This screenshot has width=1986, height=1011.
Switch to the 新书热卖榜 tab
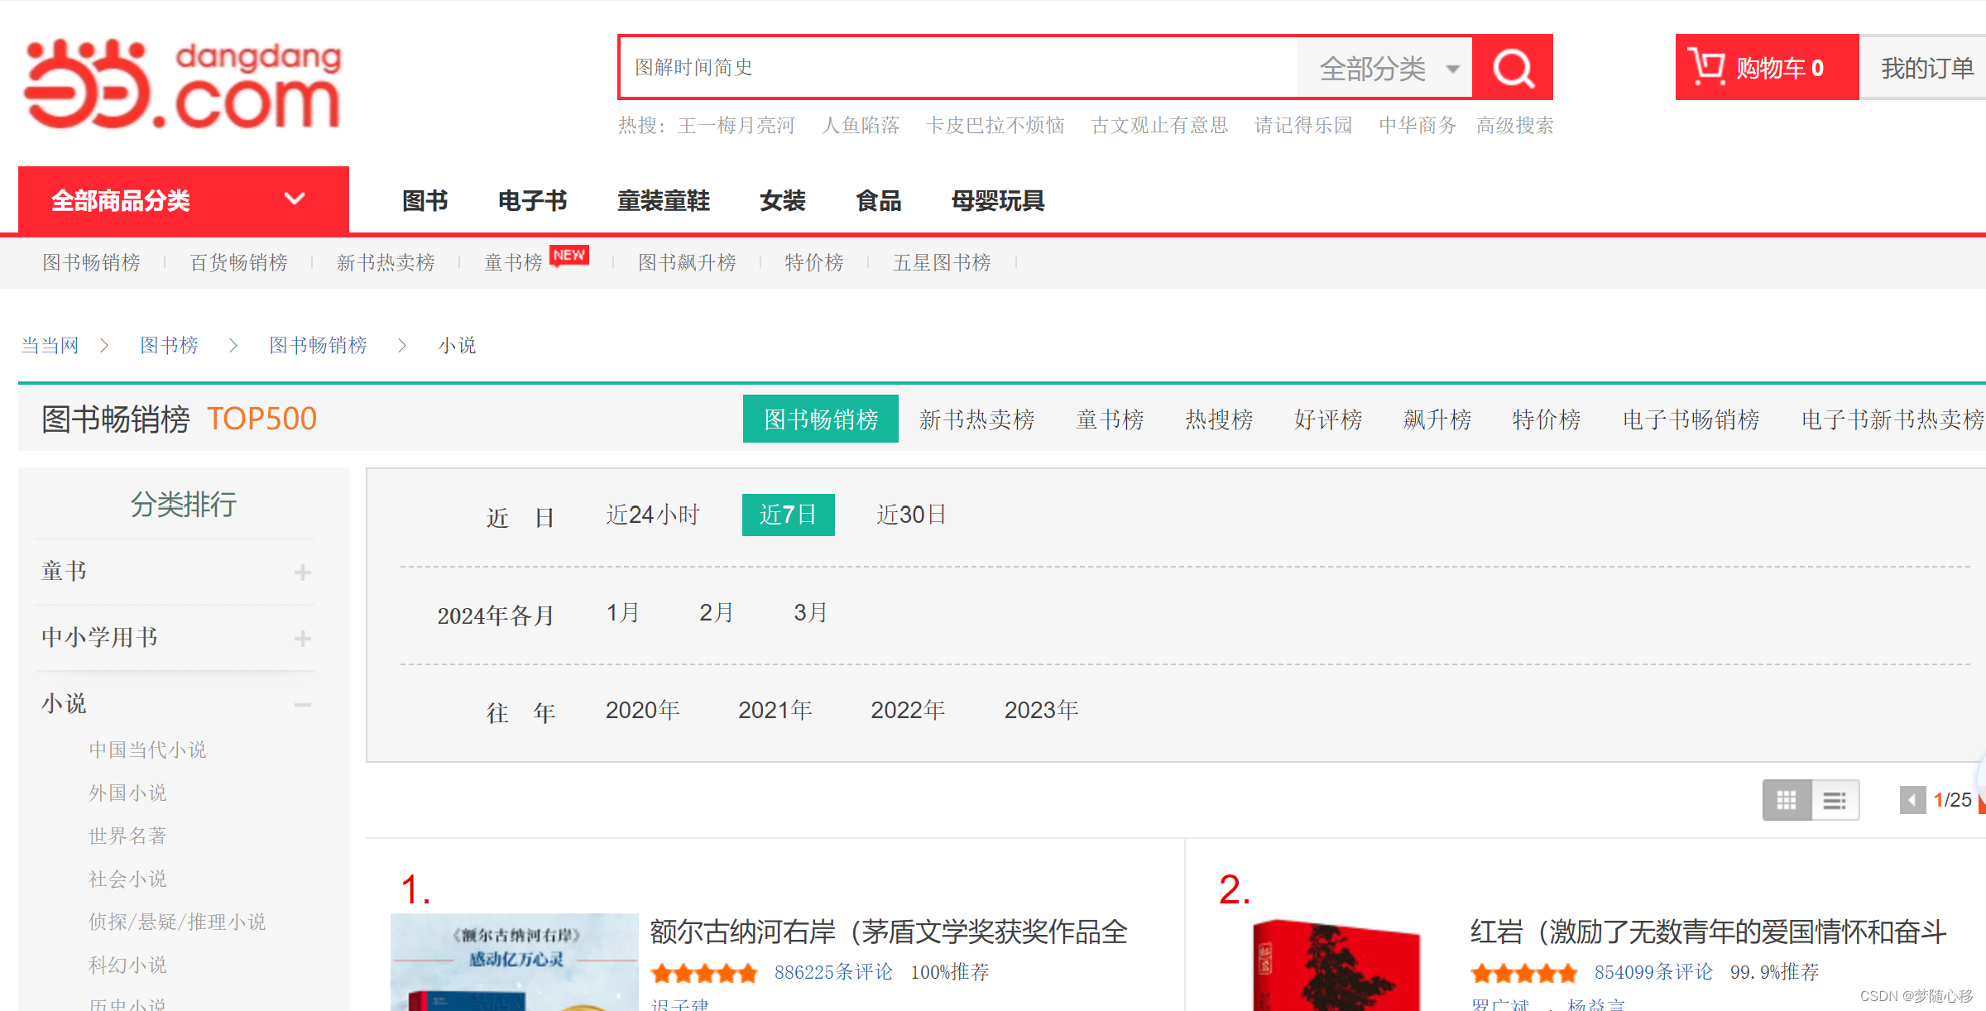pos(976,419)
